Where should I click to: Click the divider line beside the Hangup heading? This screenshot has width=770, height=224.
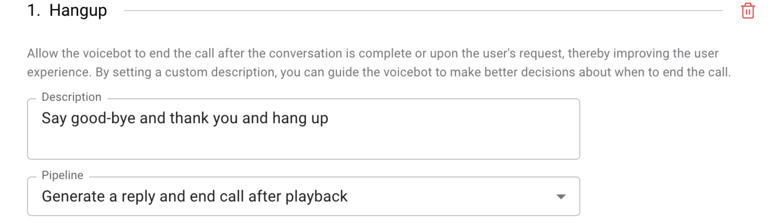pyautogui.click(x=423, y=11)
